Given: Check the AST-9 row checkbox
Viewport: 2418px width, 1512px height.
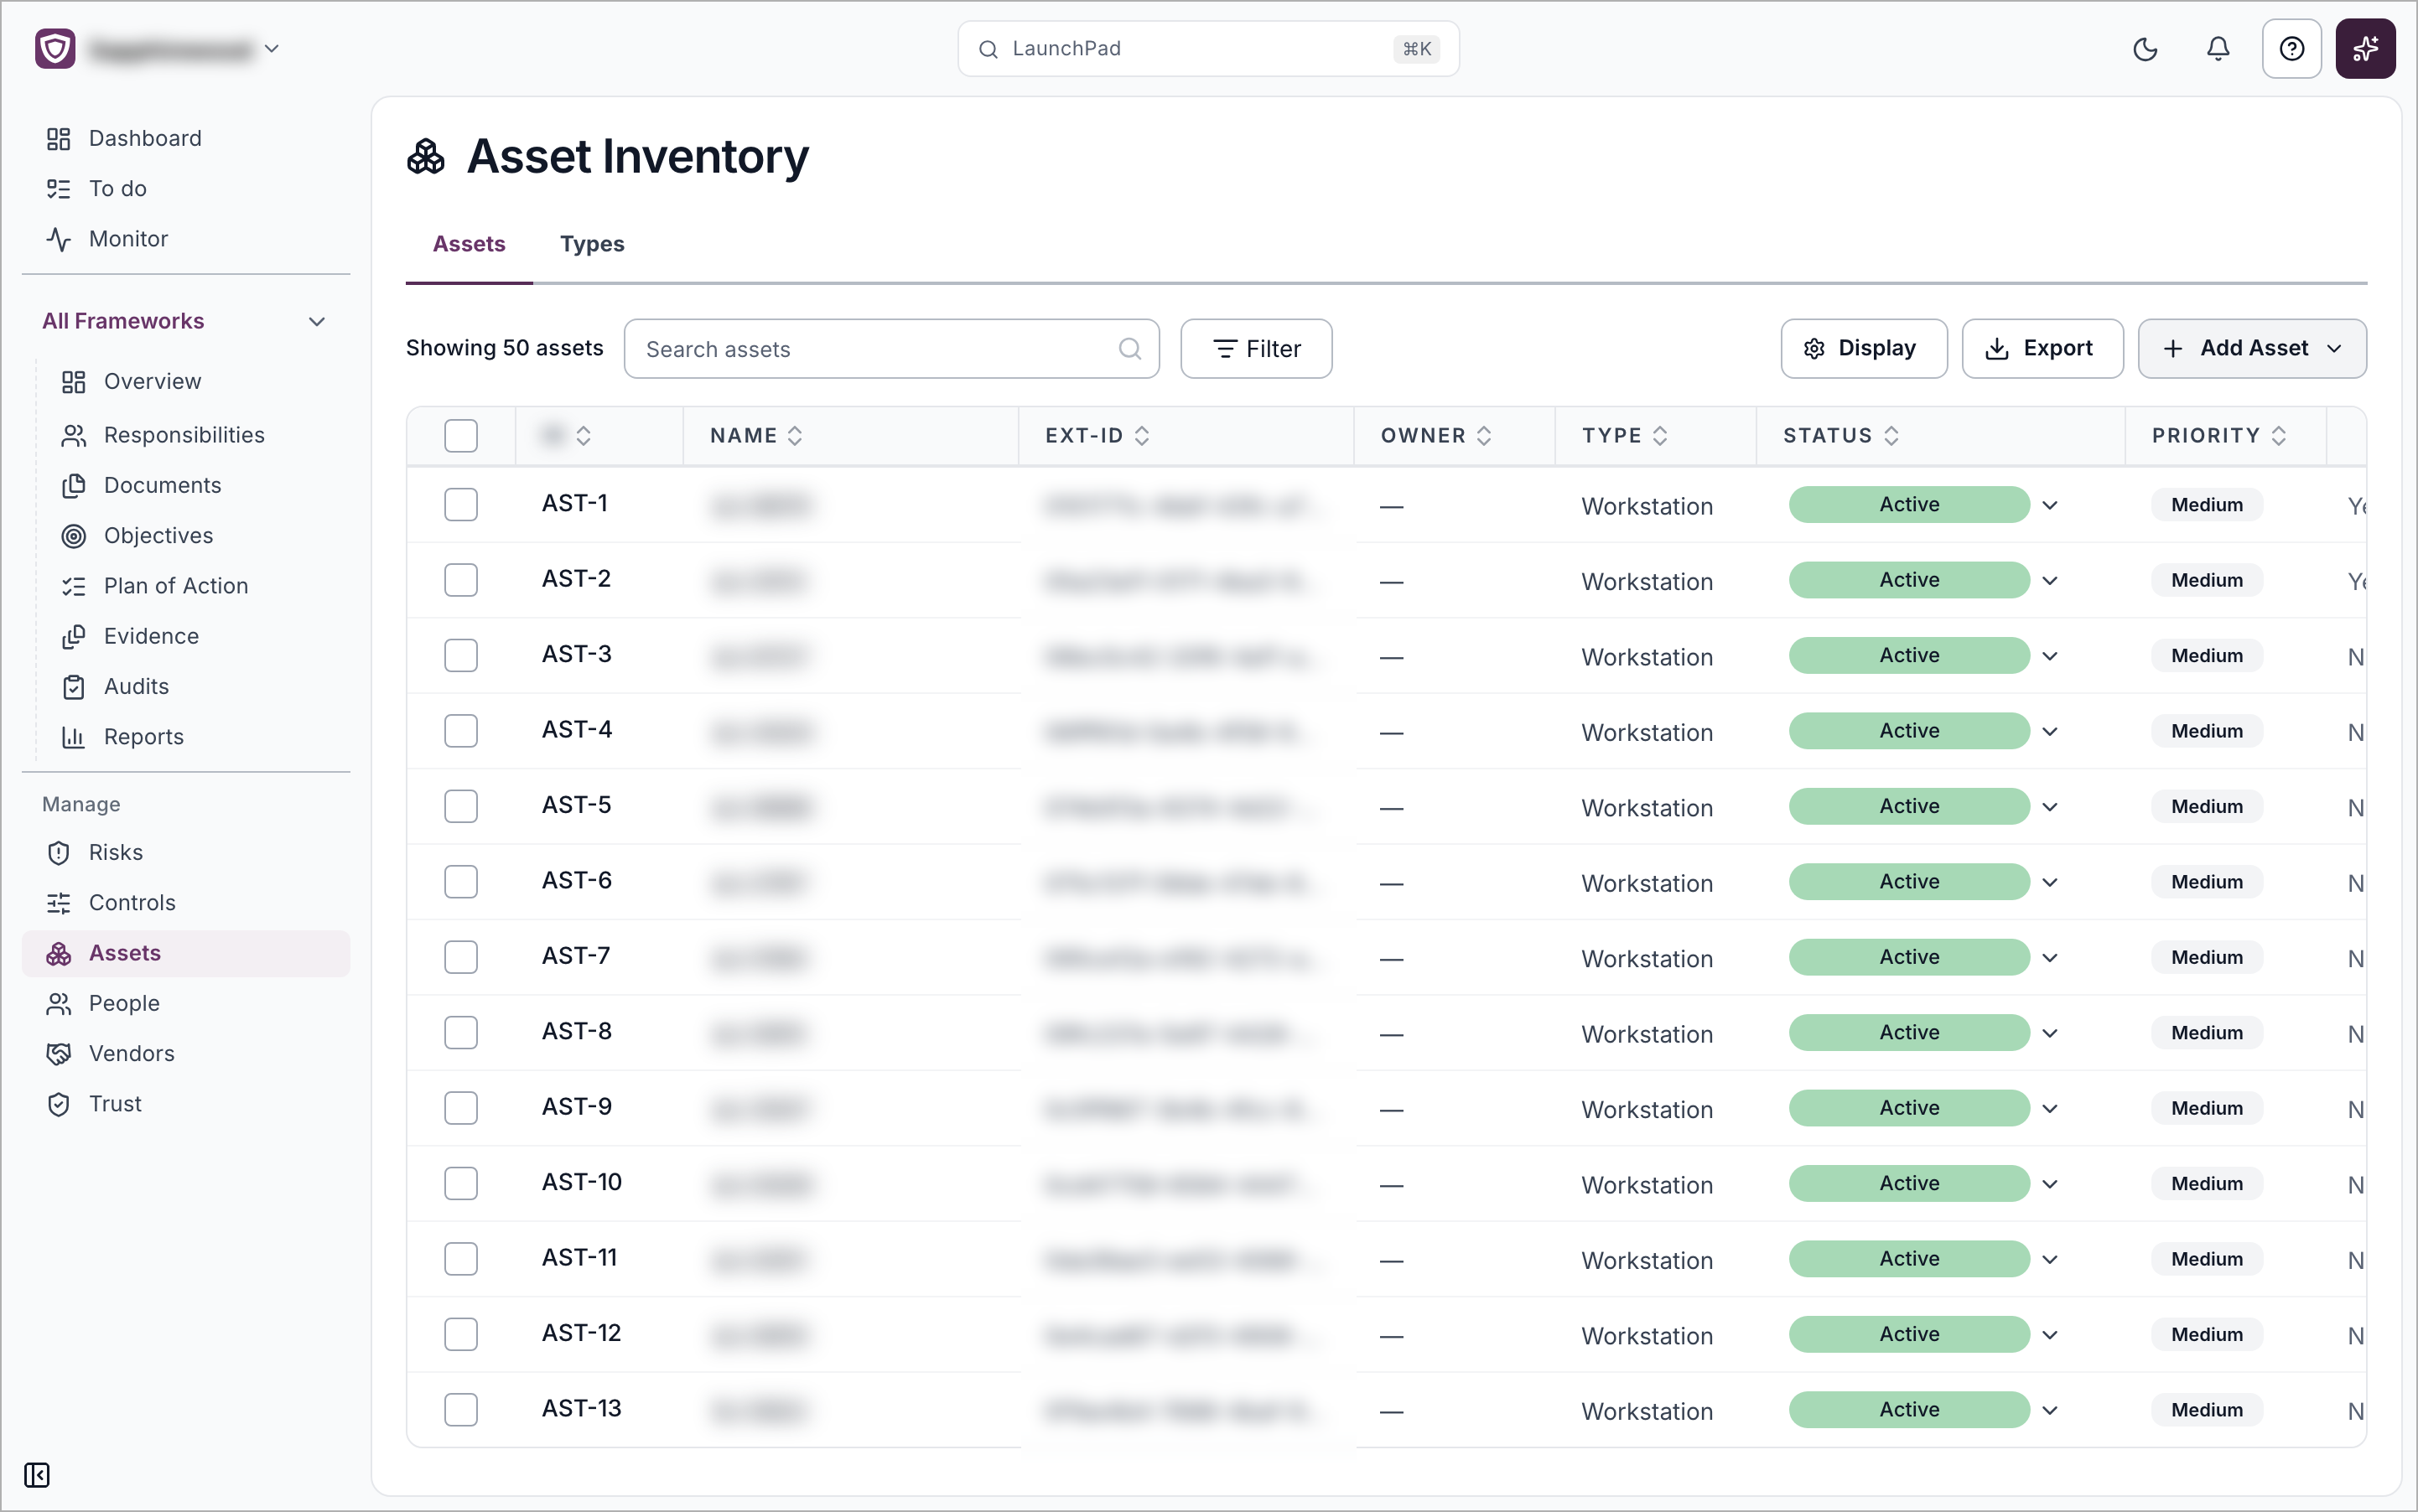Looking at the screenshot, I should point(460,1108).
